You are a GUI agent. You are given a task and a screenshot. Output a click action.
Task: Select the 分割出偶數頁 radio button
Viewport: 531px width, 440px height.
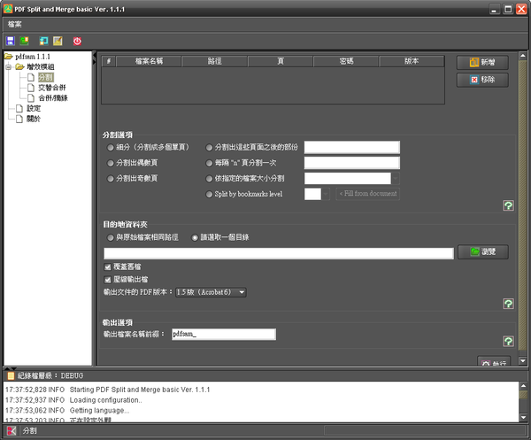pyautogui.click(x=110, y=163)
